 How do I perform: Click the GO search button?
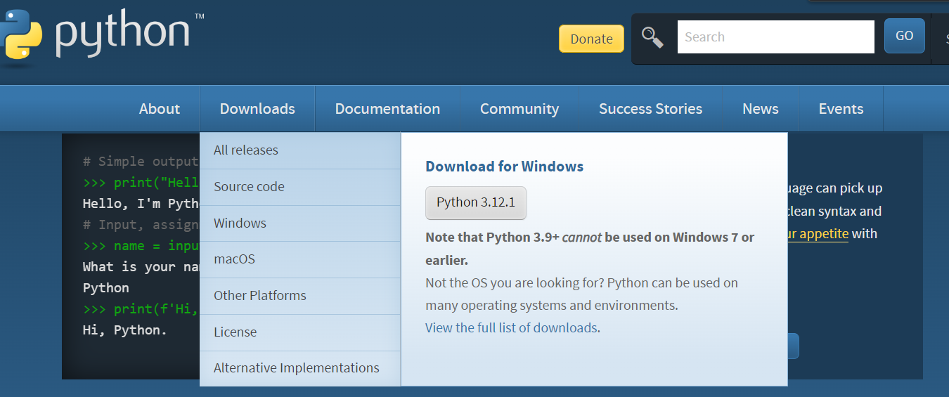click(x=905, y=36)
